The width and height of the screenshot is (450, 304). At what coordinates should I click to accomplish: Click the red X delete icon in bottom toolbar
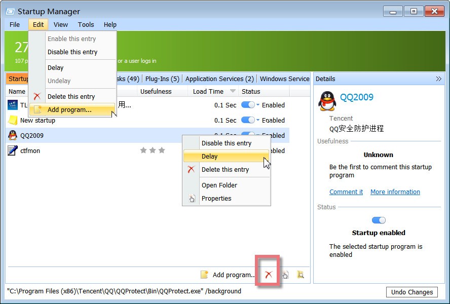coord(269,275)
